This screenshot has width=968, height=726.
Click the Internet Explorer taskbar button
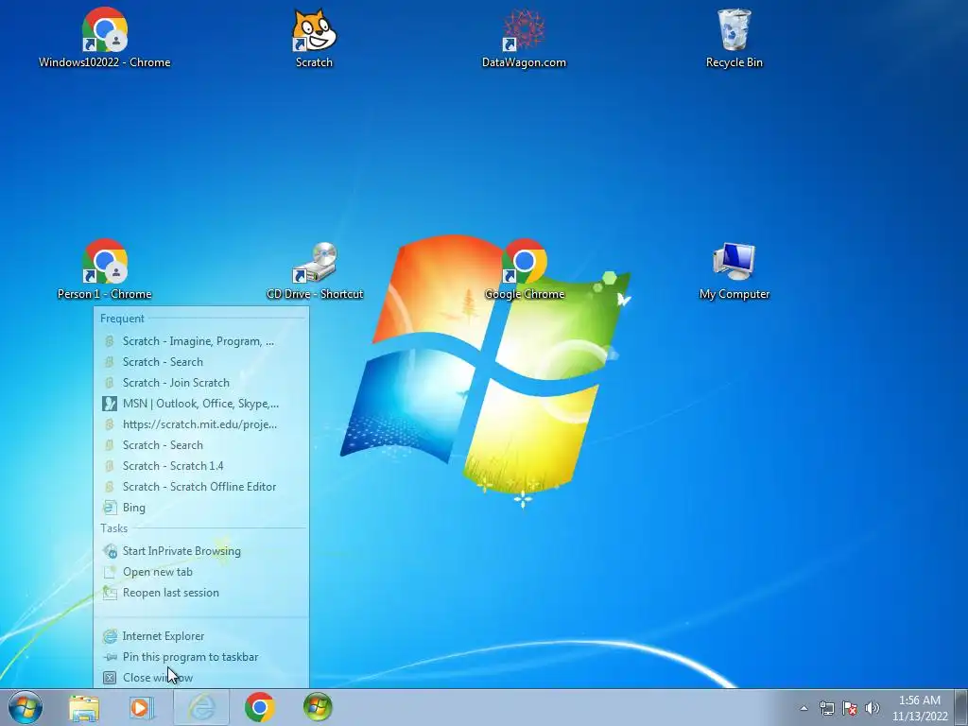pyautogui.click(x=201, y=707)
